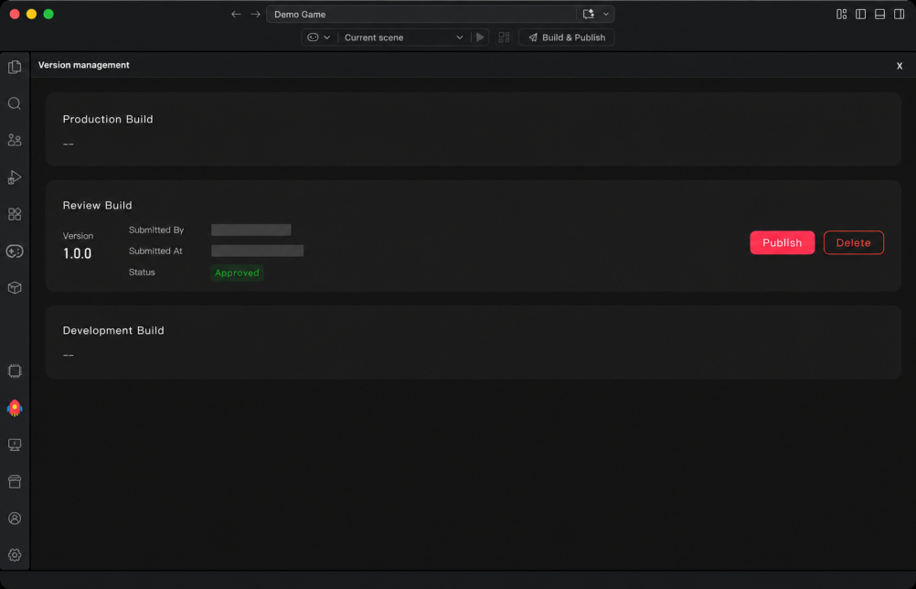The image size is (916, 589).
Task: Click the Demo Game title search field
Action: pyautogui.click(x=421, y=14)
